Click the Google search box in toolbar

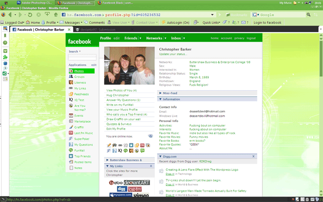click(282, 15)
